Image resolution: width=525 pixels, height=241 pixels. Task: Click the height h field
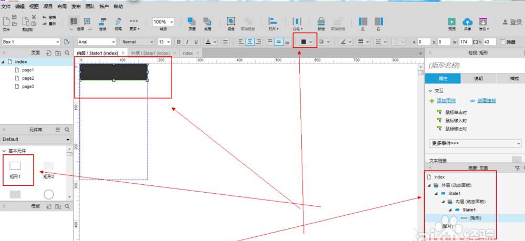[x=489, y=42]
